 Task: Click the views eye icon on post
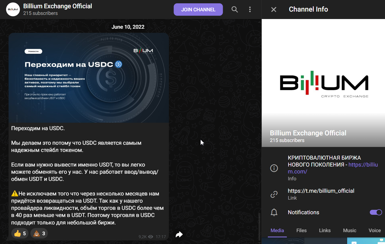[x=151, y=237]
